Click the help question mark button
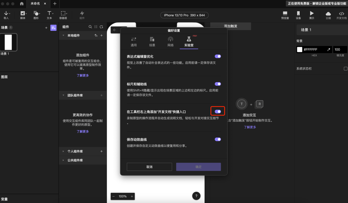Viewport: 348px width, 203px height. 196,196
